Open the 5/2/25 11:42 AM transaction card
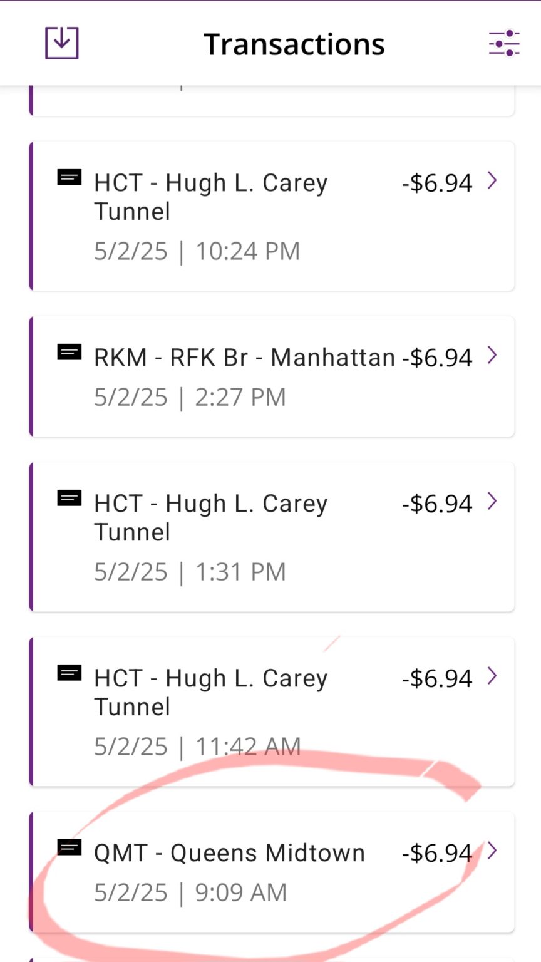The image size is (541, 962). pos(272,711)
